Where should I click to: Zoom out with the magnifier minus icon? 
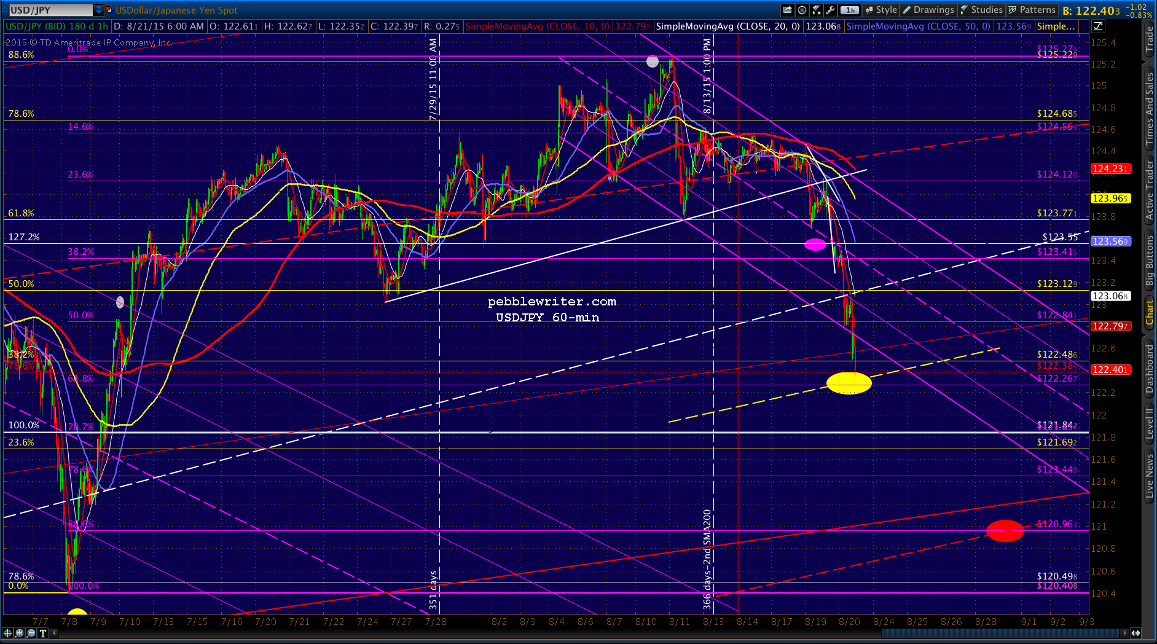tap(31, 633)
